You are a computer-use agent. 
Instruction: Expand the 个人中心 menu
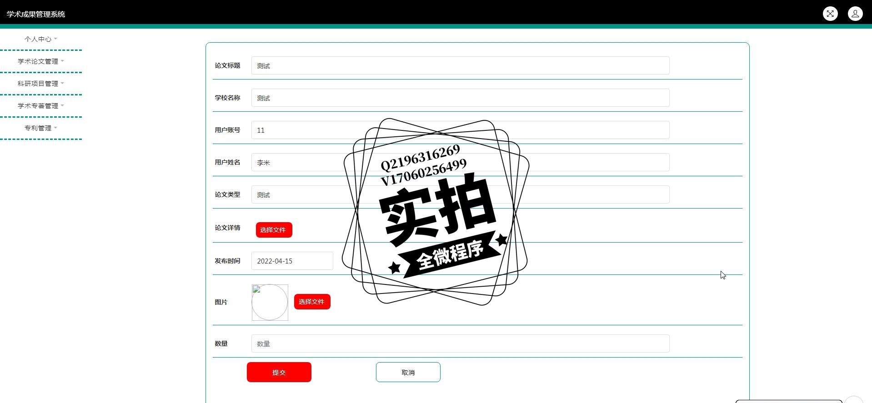click(41, 39)
